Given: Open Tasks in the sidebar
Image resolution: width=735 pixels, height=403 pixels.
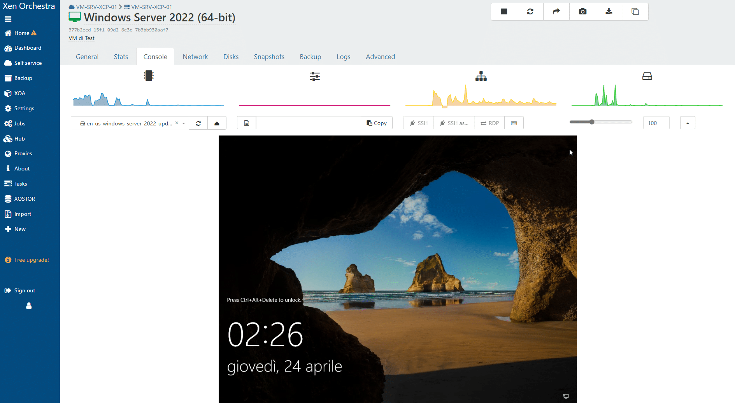Looking at the screenshot, I should (x=16, y=184).
